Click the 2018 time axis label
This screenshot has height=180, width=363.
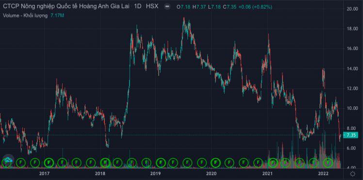point(100,173)
